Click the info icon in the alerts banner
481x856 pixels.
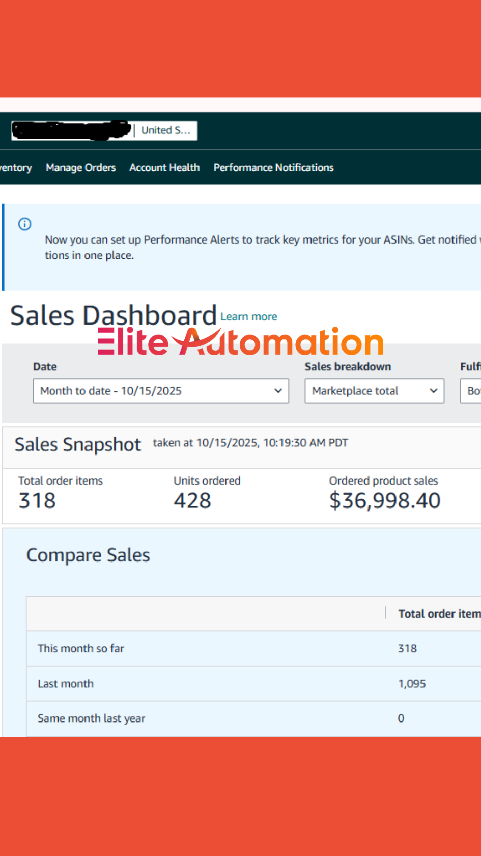pyautogui.click(x=24, y=224)
